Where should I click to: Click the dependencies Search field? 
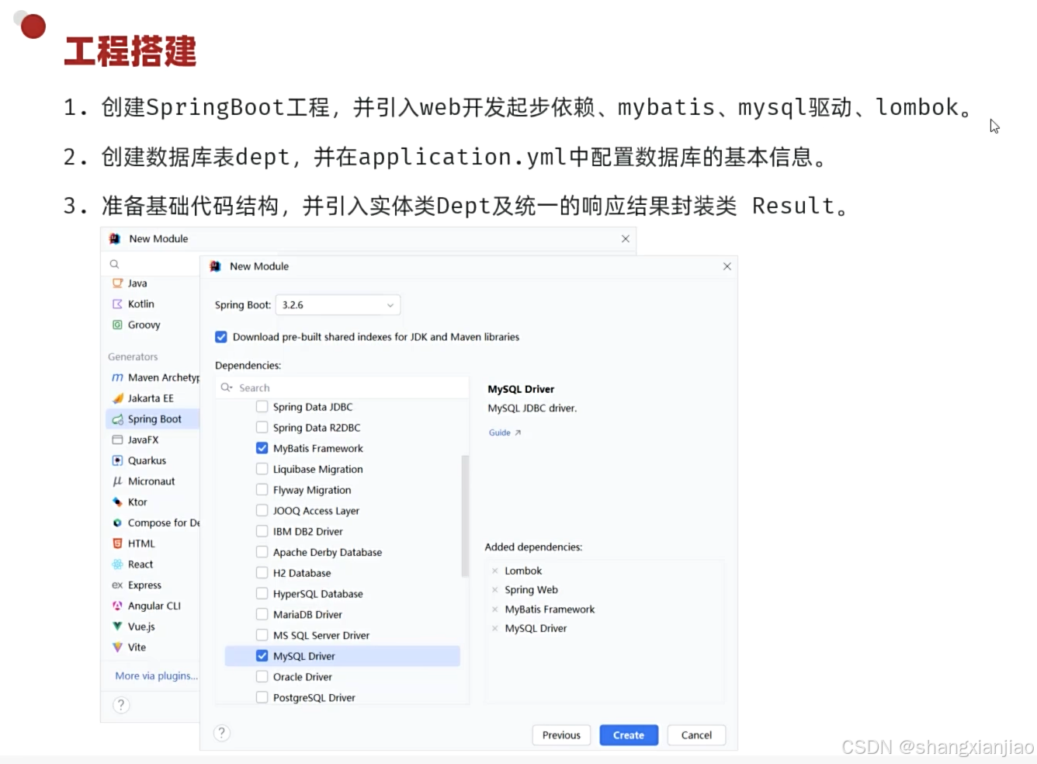click(342, 387)
